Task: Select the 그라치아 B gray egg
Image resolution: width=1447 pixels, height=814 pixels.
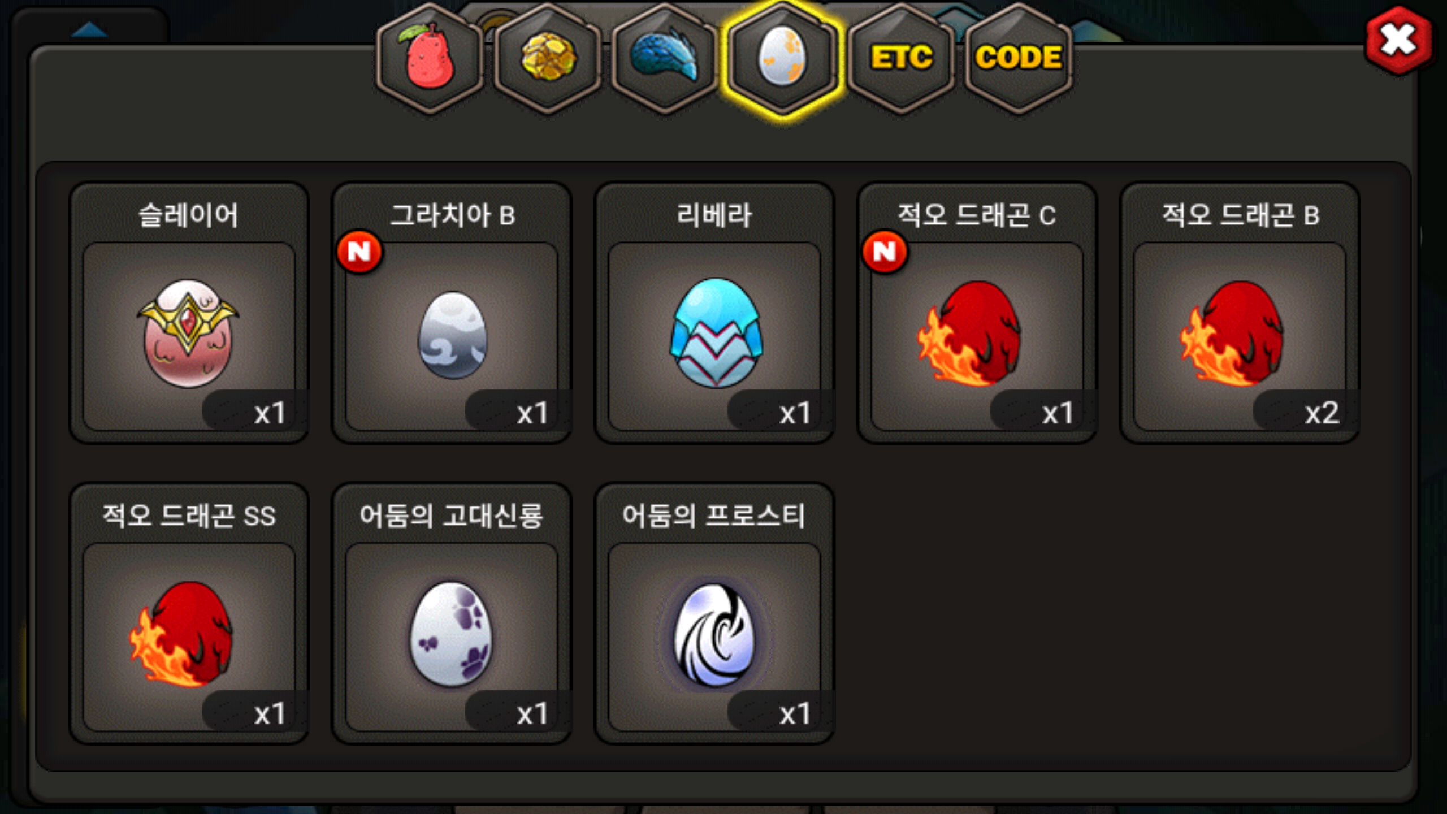Action: tap(452, 312)
